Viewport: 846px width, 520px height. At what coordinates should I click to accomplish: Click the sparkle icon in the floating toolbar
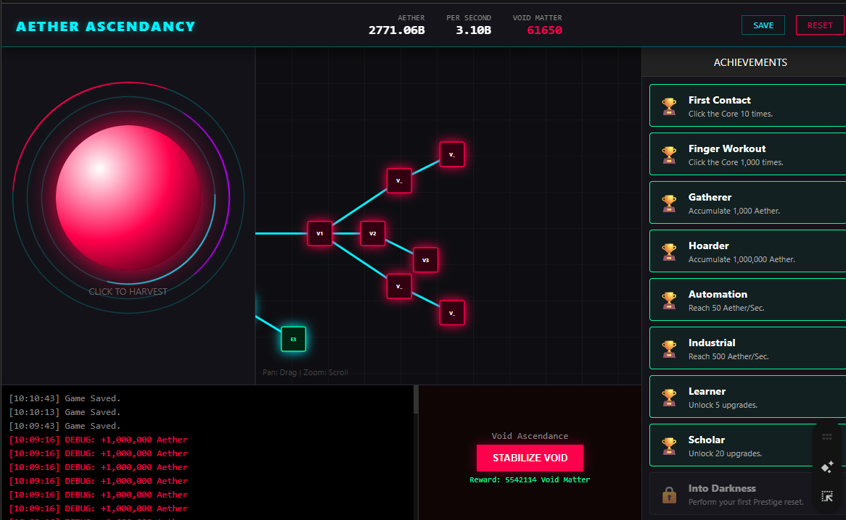[826, 467]
